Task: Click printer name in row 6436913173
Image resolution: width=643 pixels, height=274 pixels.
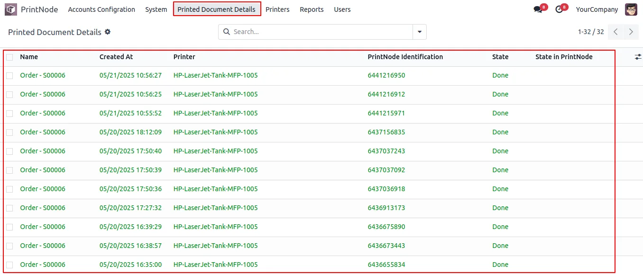Action: 216,208
